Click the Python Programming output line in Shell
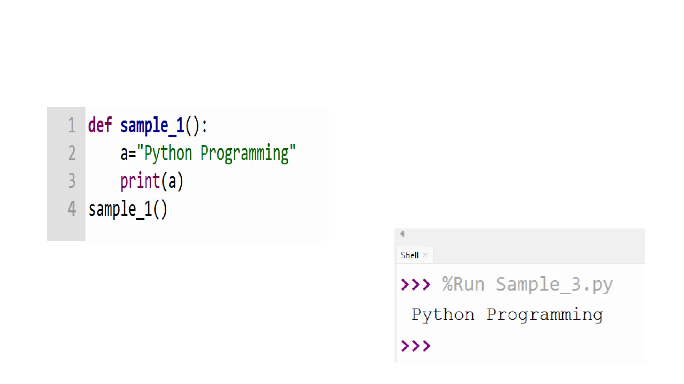The width and height of the screenshot is (684, 384). pyautogui.click(x=507, y=314)
